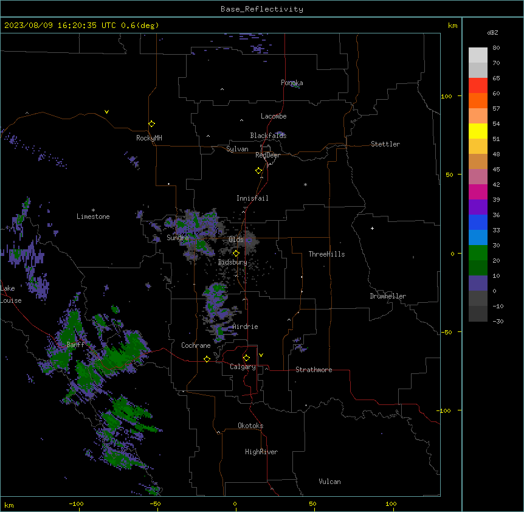Pick the blue 33-36 dBZ legend swatch
Viewport: 524px width, 512px height.
pos(478,222)
